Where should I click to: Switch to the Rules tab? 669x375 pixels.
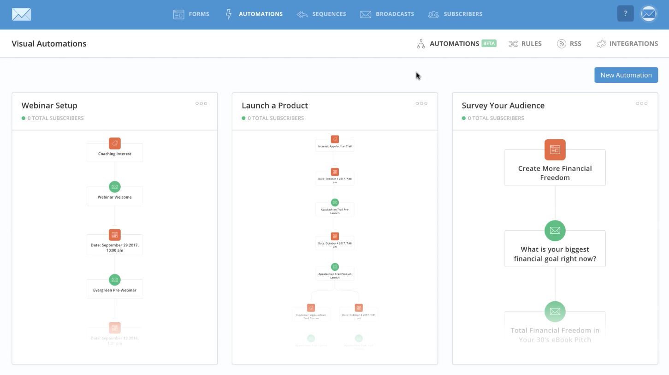525,44
